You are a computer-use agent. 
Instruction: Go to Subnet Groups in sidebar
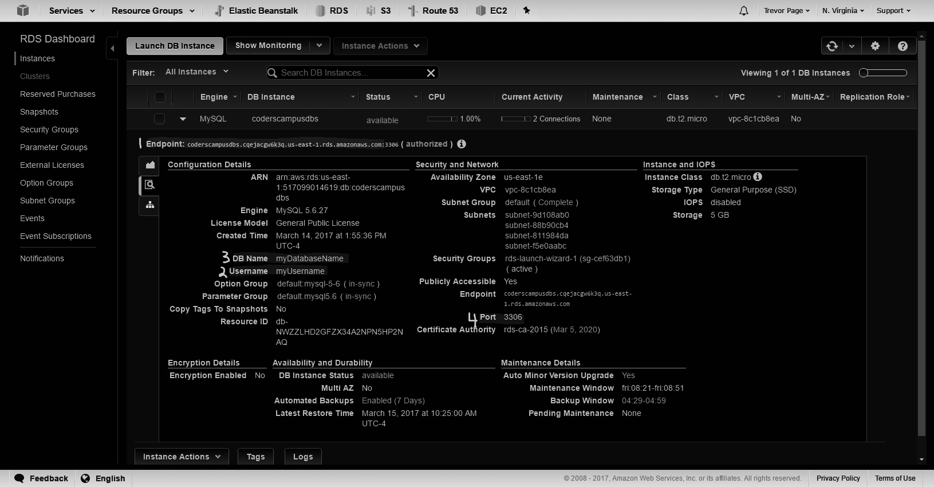click(48, 201)
